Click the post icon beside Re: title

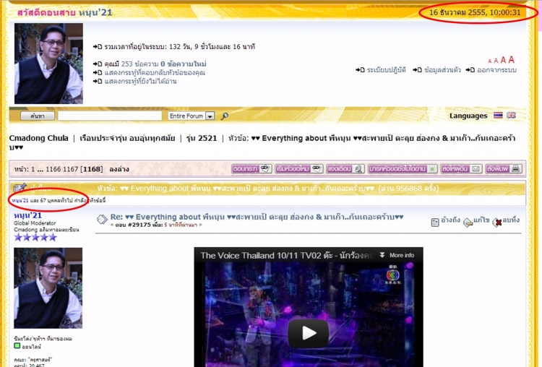tap(102, 219)
